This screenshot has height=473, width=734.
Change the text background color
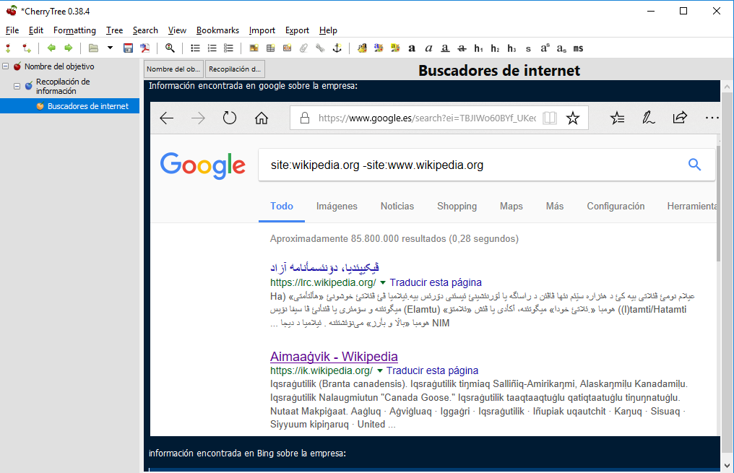click(x=395, y=48)
